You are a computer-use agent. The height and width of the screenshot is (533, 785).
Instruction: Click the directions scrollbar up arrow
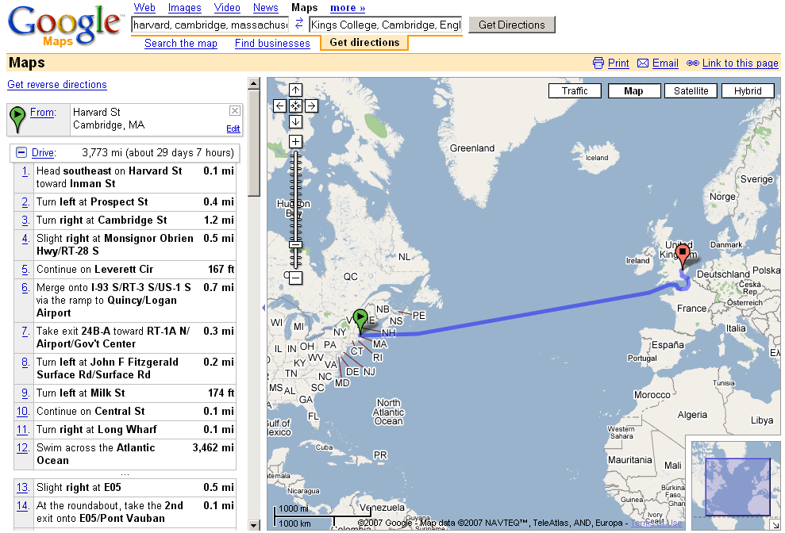pyautogui.click(x=254, y=83)
